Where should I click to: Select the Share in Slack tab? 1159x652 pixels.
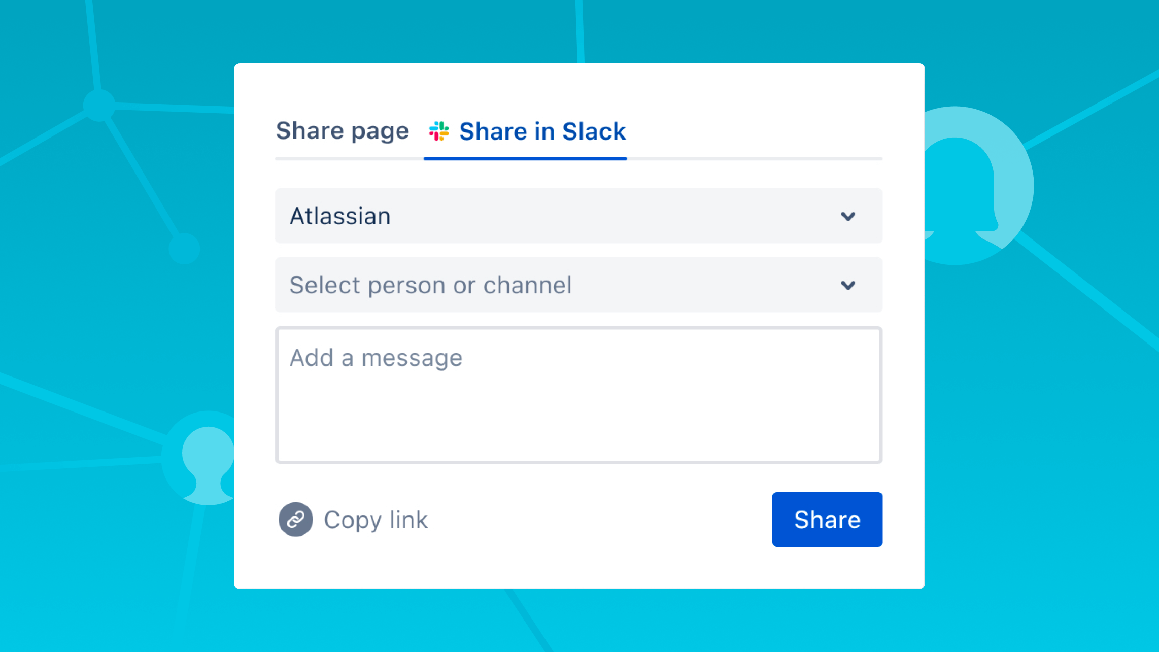541,131
